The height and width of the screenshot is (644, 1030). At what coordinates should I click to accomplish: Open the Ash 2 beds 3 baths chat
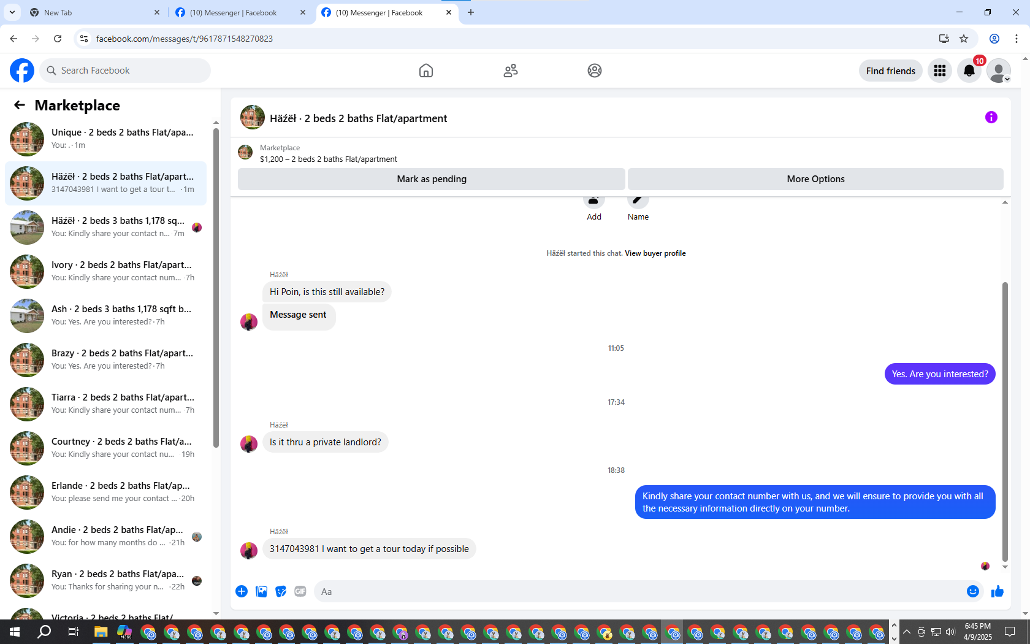[105, 316]
